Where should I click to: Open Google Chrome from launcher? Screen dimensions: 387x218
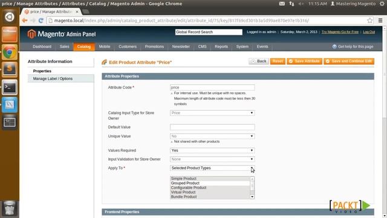(10, 52)
